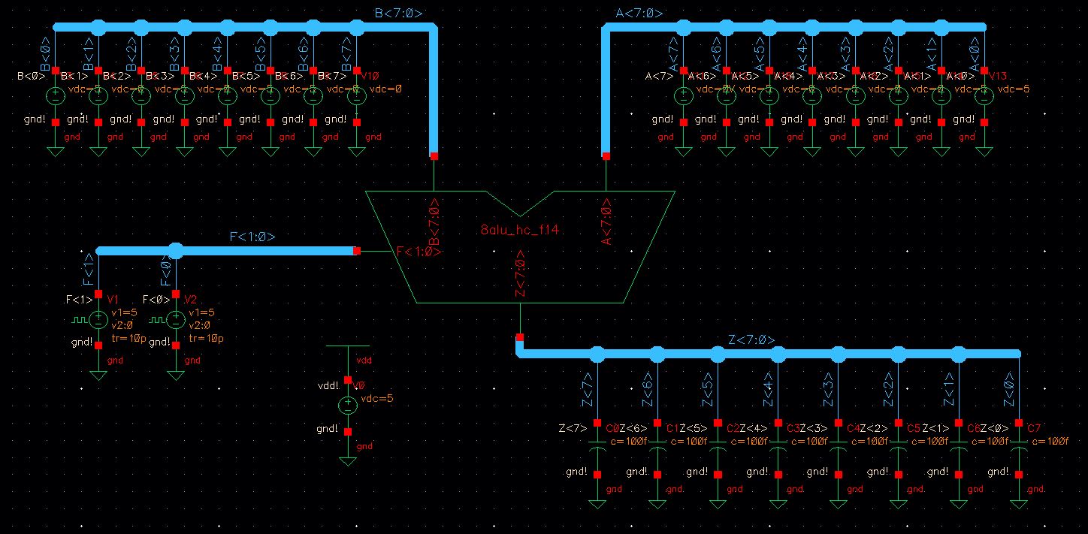The height and width of the screenshot is (534, 1088).
Task: Select pulse source V2 driving F<0>
Action: tap(174, 321)
